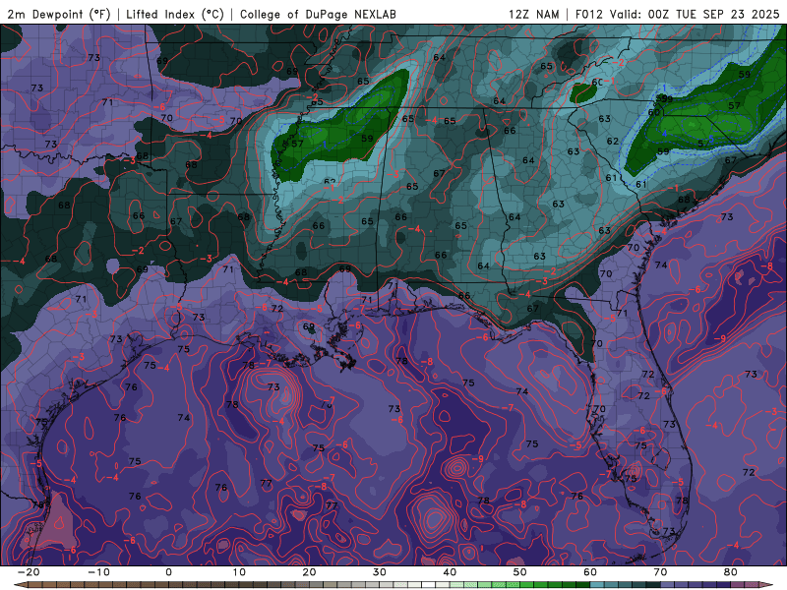Click the 80 label on the color scale
Viewport: 787px width, 590px height.
click(731, 572)
